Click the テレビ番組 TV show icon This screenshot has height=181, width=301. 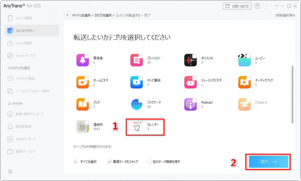pos(137,82)
